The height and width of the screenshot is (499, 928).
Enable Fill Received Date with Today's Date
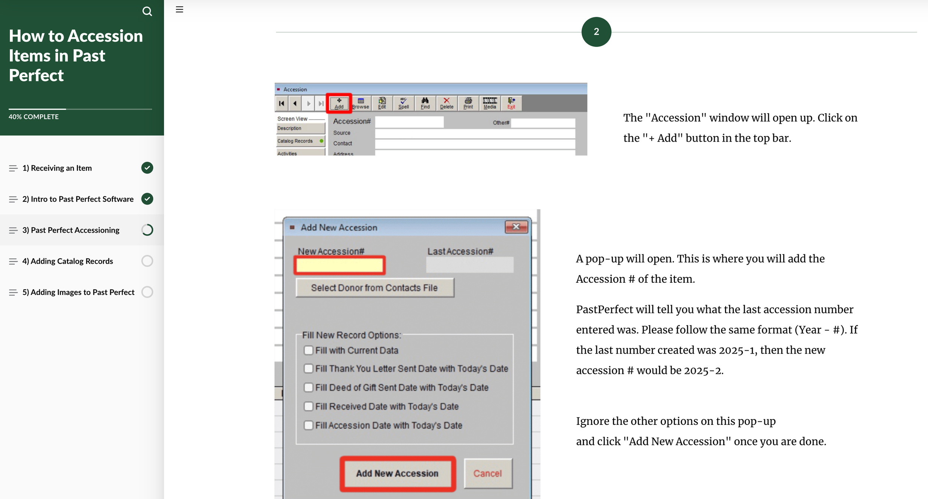(x=308, y=406)
